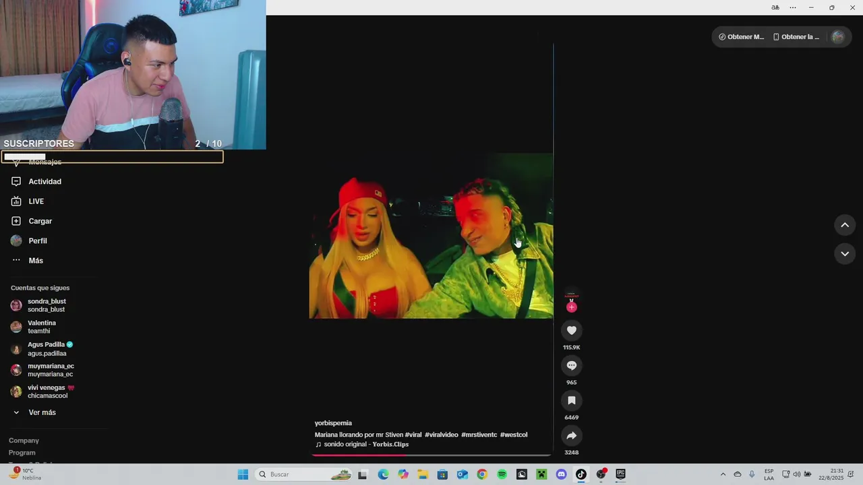Expand Ver más followed accounts
863x485 pixels.
(x=42, y=412)
